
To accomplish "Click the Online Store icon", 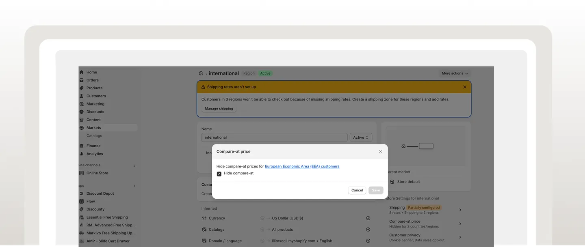I will 82,173.
